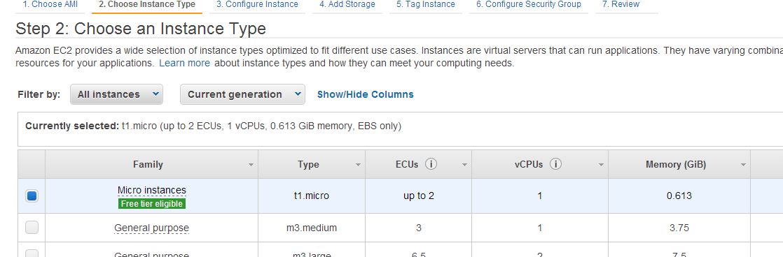Open the Family column sort arrow
The height and width of the screenshot is (257, 783).
(251, 165)
